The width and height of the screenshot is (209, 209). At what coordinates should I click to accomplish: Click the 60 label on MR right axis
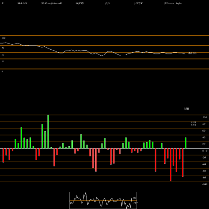tap(204, 131)
